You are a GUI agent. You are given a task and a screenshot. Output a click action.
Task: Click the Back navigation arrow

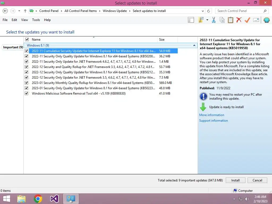click(5, 11)
